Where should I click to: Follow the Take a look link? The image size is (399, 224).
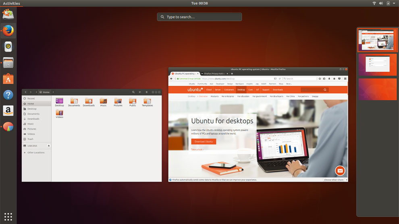coord(197,150)
